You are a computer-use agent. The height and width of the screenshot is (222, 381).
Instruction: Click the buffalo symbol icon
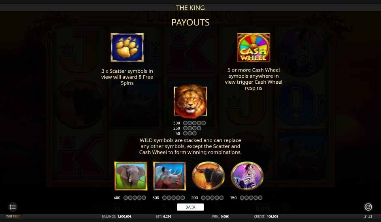pos(208,175)
